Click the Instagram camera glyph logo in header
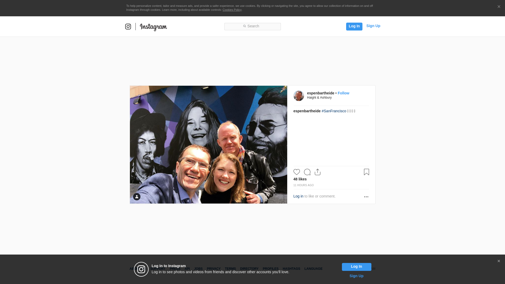 pos(128,27)
